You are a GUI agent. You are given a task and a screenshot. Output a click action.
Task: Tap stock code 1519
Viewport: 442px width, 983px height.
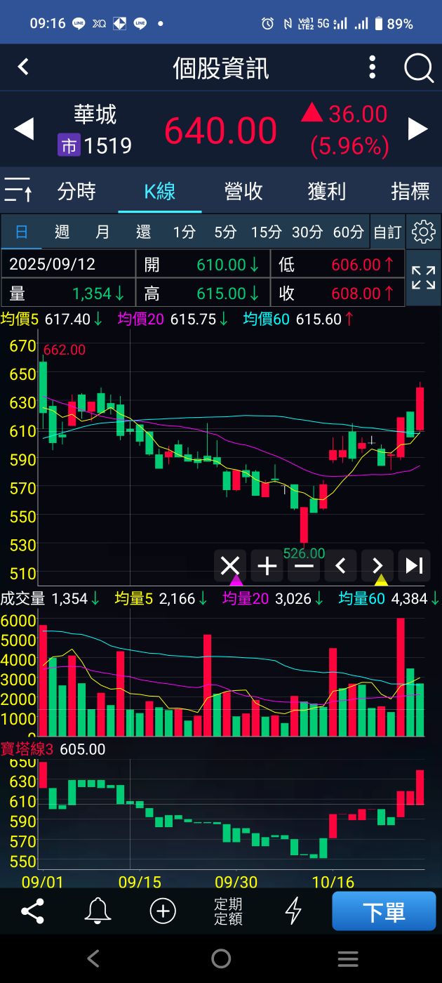tap(108, 145)
